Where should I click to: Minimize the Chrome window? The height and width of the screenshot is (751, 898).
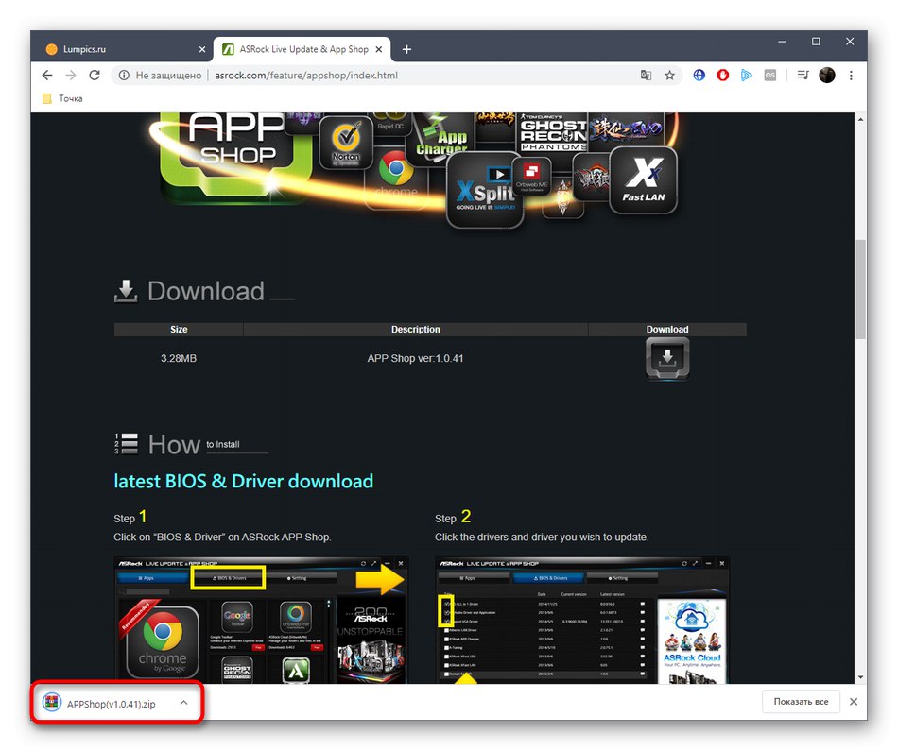(x=782, y=42)
